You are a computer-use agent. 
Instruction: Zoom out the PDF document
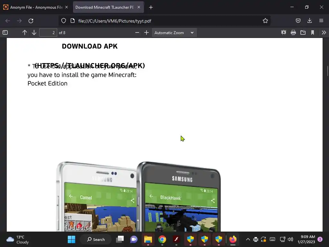point(137,32)
